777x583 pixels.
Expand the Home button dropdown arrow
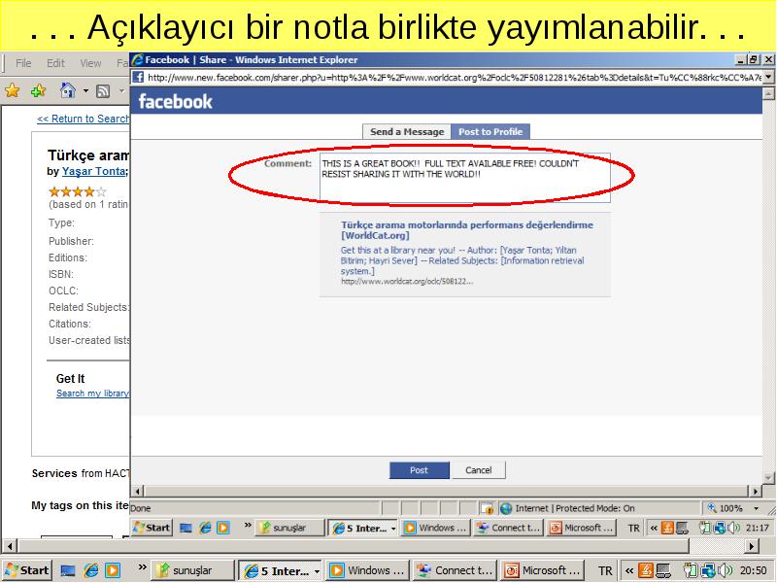[85, 90]
